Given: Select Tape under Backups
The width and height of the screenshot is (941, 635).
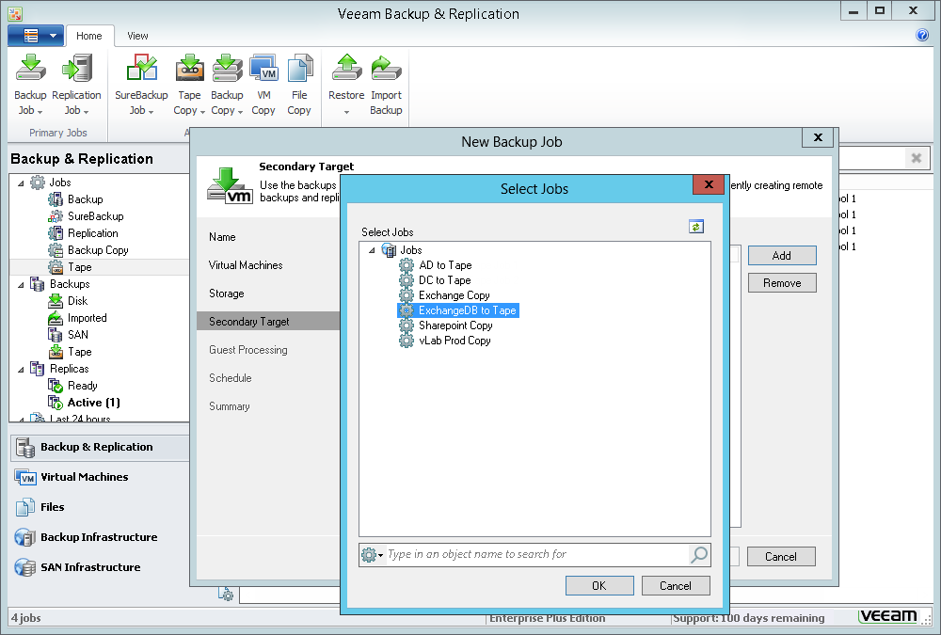Looking at the screenshot, I should coord(71,352).
